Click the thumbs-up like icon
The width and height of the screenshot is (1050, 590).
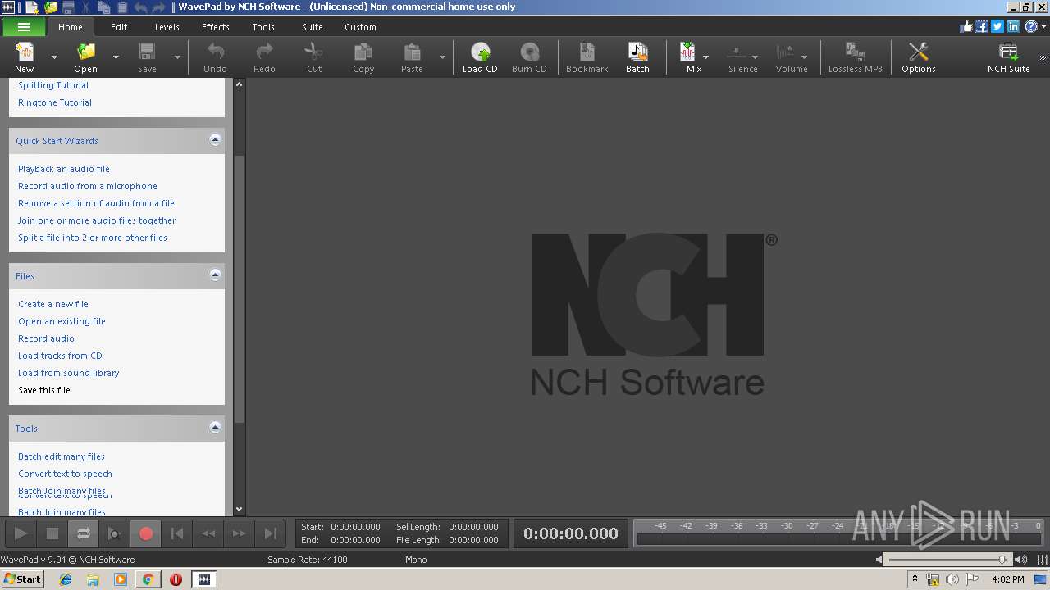click(x=966, y=26)
